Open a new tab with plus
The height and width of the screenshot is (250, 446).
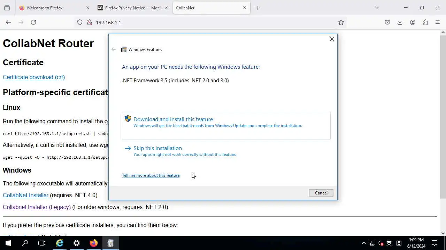click(x=258, y=8)
